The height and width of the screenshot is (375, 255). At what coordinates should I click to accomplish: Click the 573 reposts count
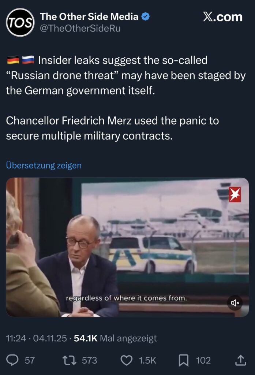[x=89, y=360]
